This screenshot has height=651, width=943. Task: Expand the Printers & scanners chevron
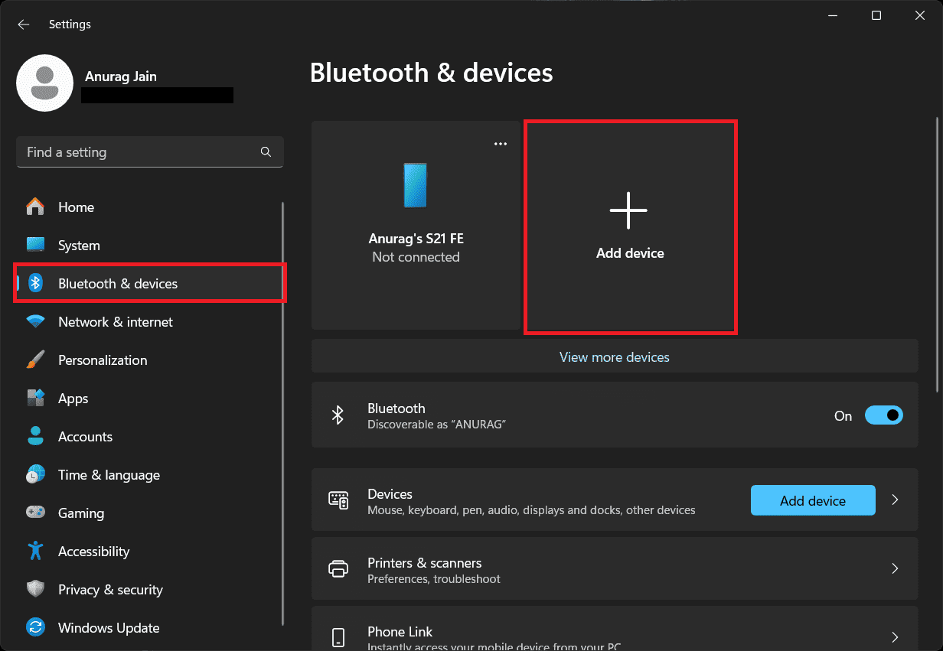(x=895, y=569)
